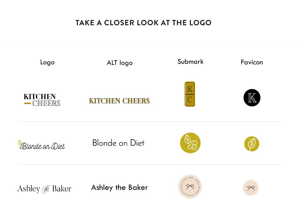Image resolution: width=300 pixels, height=200 pixels.
Task: Click the 'Take a closer look' title
Action: [143, 23]
